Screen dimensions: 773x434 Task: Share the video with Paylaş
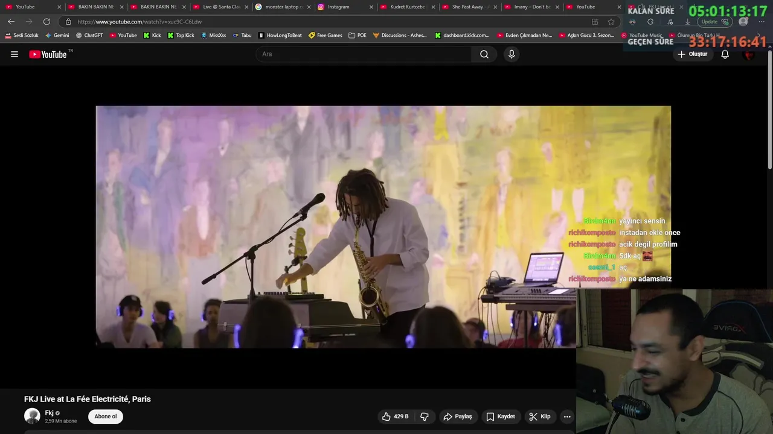pos(458,417)
